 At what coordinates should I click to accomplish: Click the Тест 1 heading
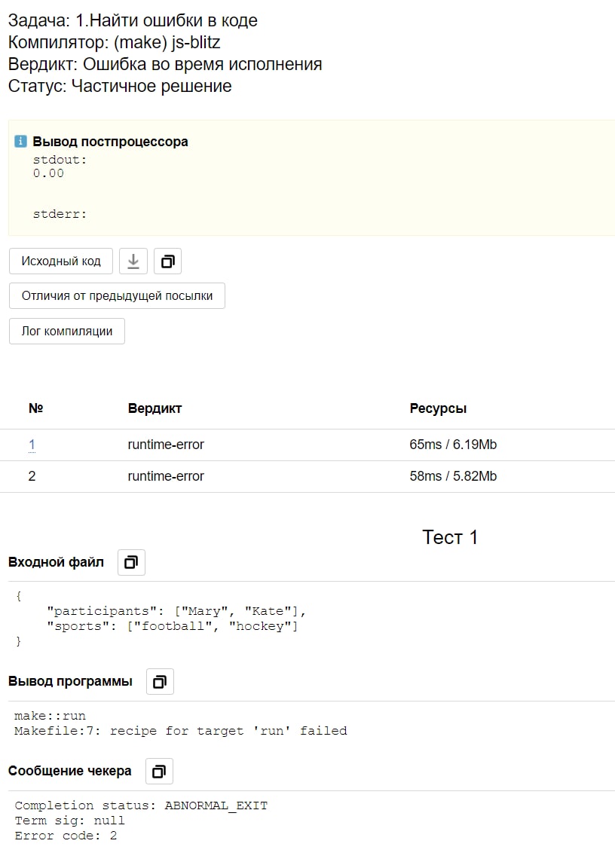pos(450,537)
